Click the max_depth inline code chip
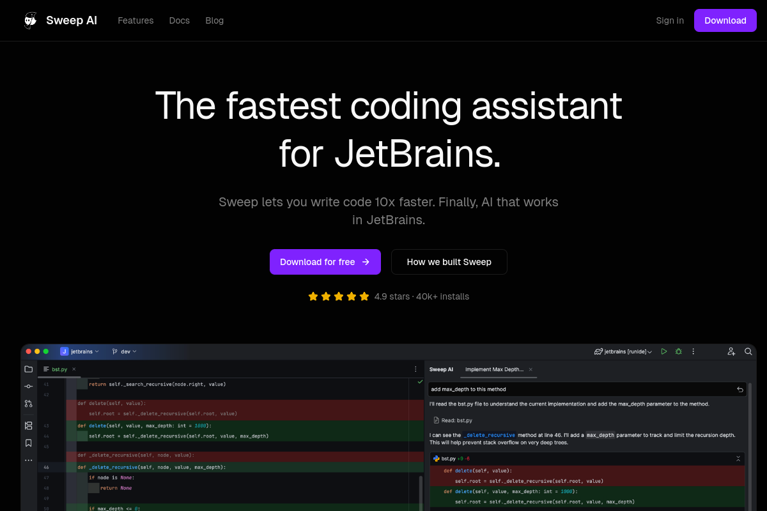The height and width of the screenshot is (511, 767). coord(601,435)
